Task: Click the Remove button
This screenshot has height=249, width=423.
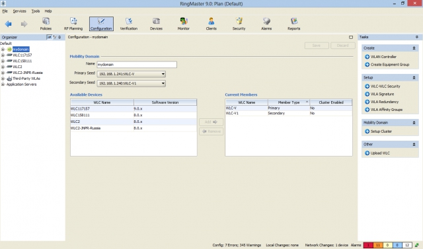Action: click(211, 131)
